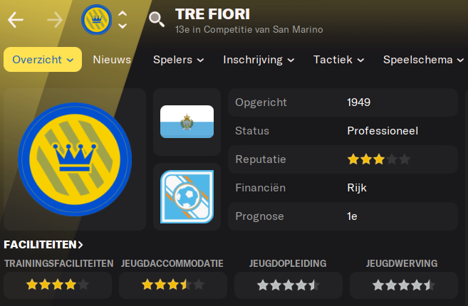Open the San Marino league logo
The height and width of the screenshot is (306, 468).
(x=187, y=196)
